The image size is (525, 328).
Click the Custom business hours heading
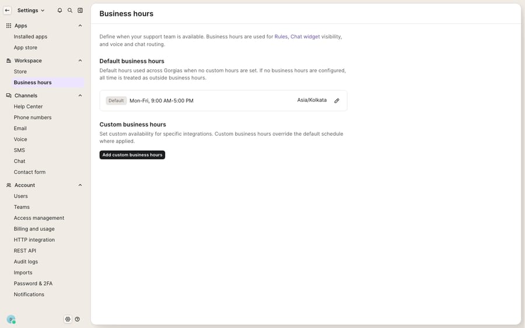(132, 124)
